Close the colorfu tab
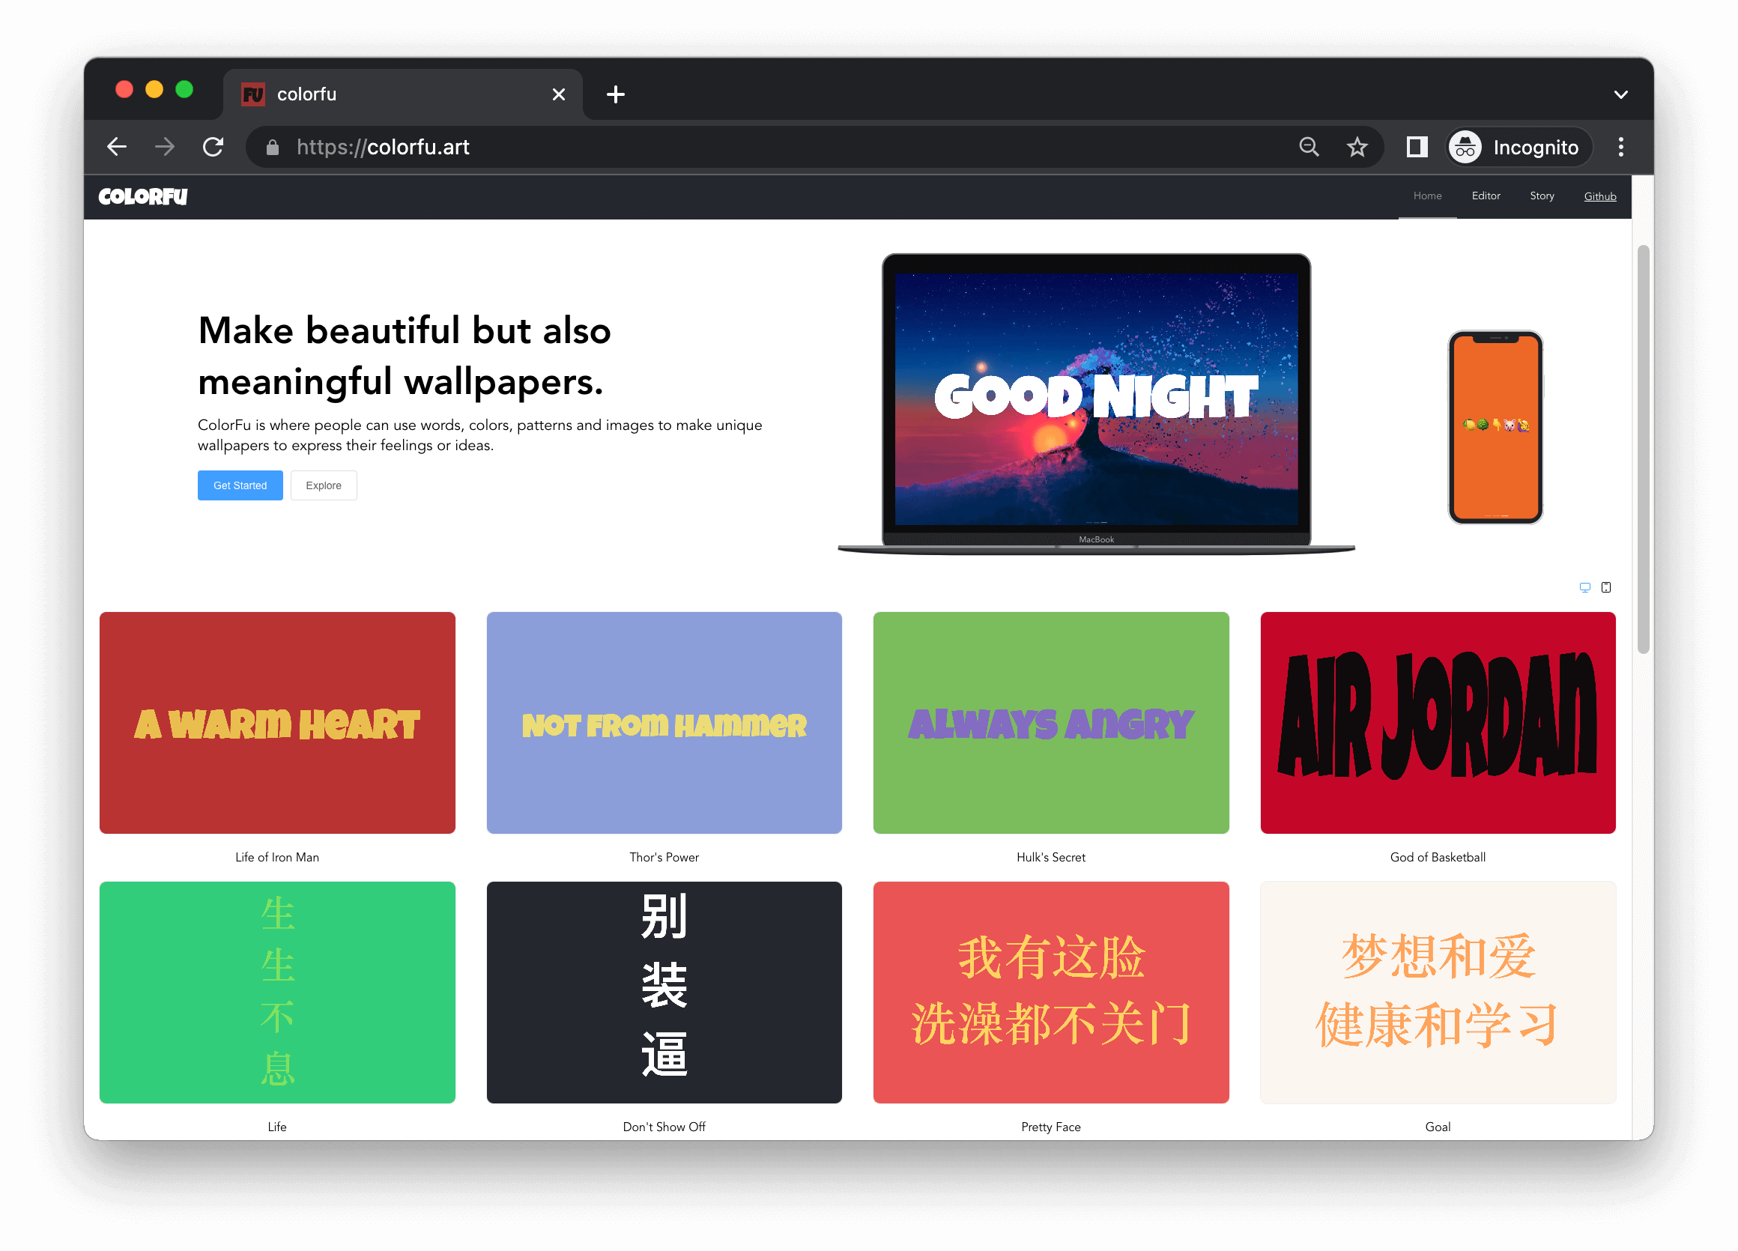The width and height of the screenshot is (1738, 1251). (x=559, y=95)
